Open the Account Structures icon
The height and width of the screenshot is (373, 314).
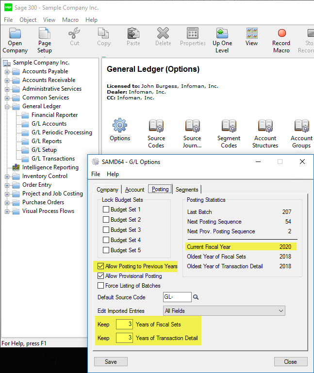265,125
